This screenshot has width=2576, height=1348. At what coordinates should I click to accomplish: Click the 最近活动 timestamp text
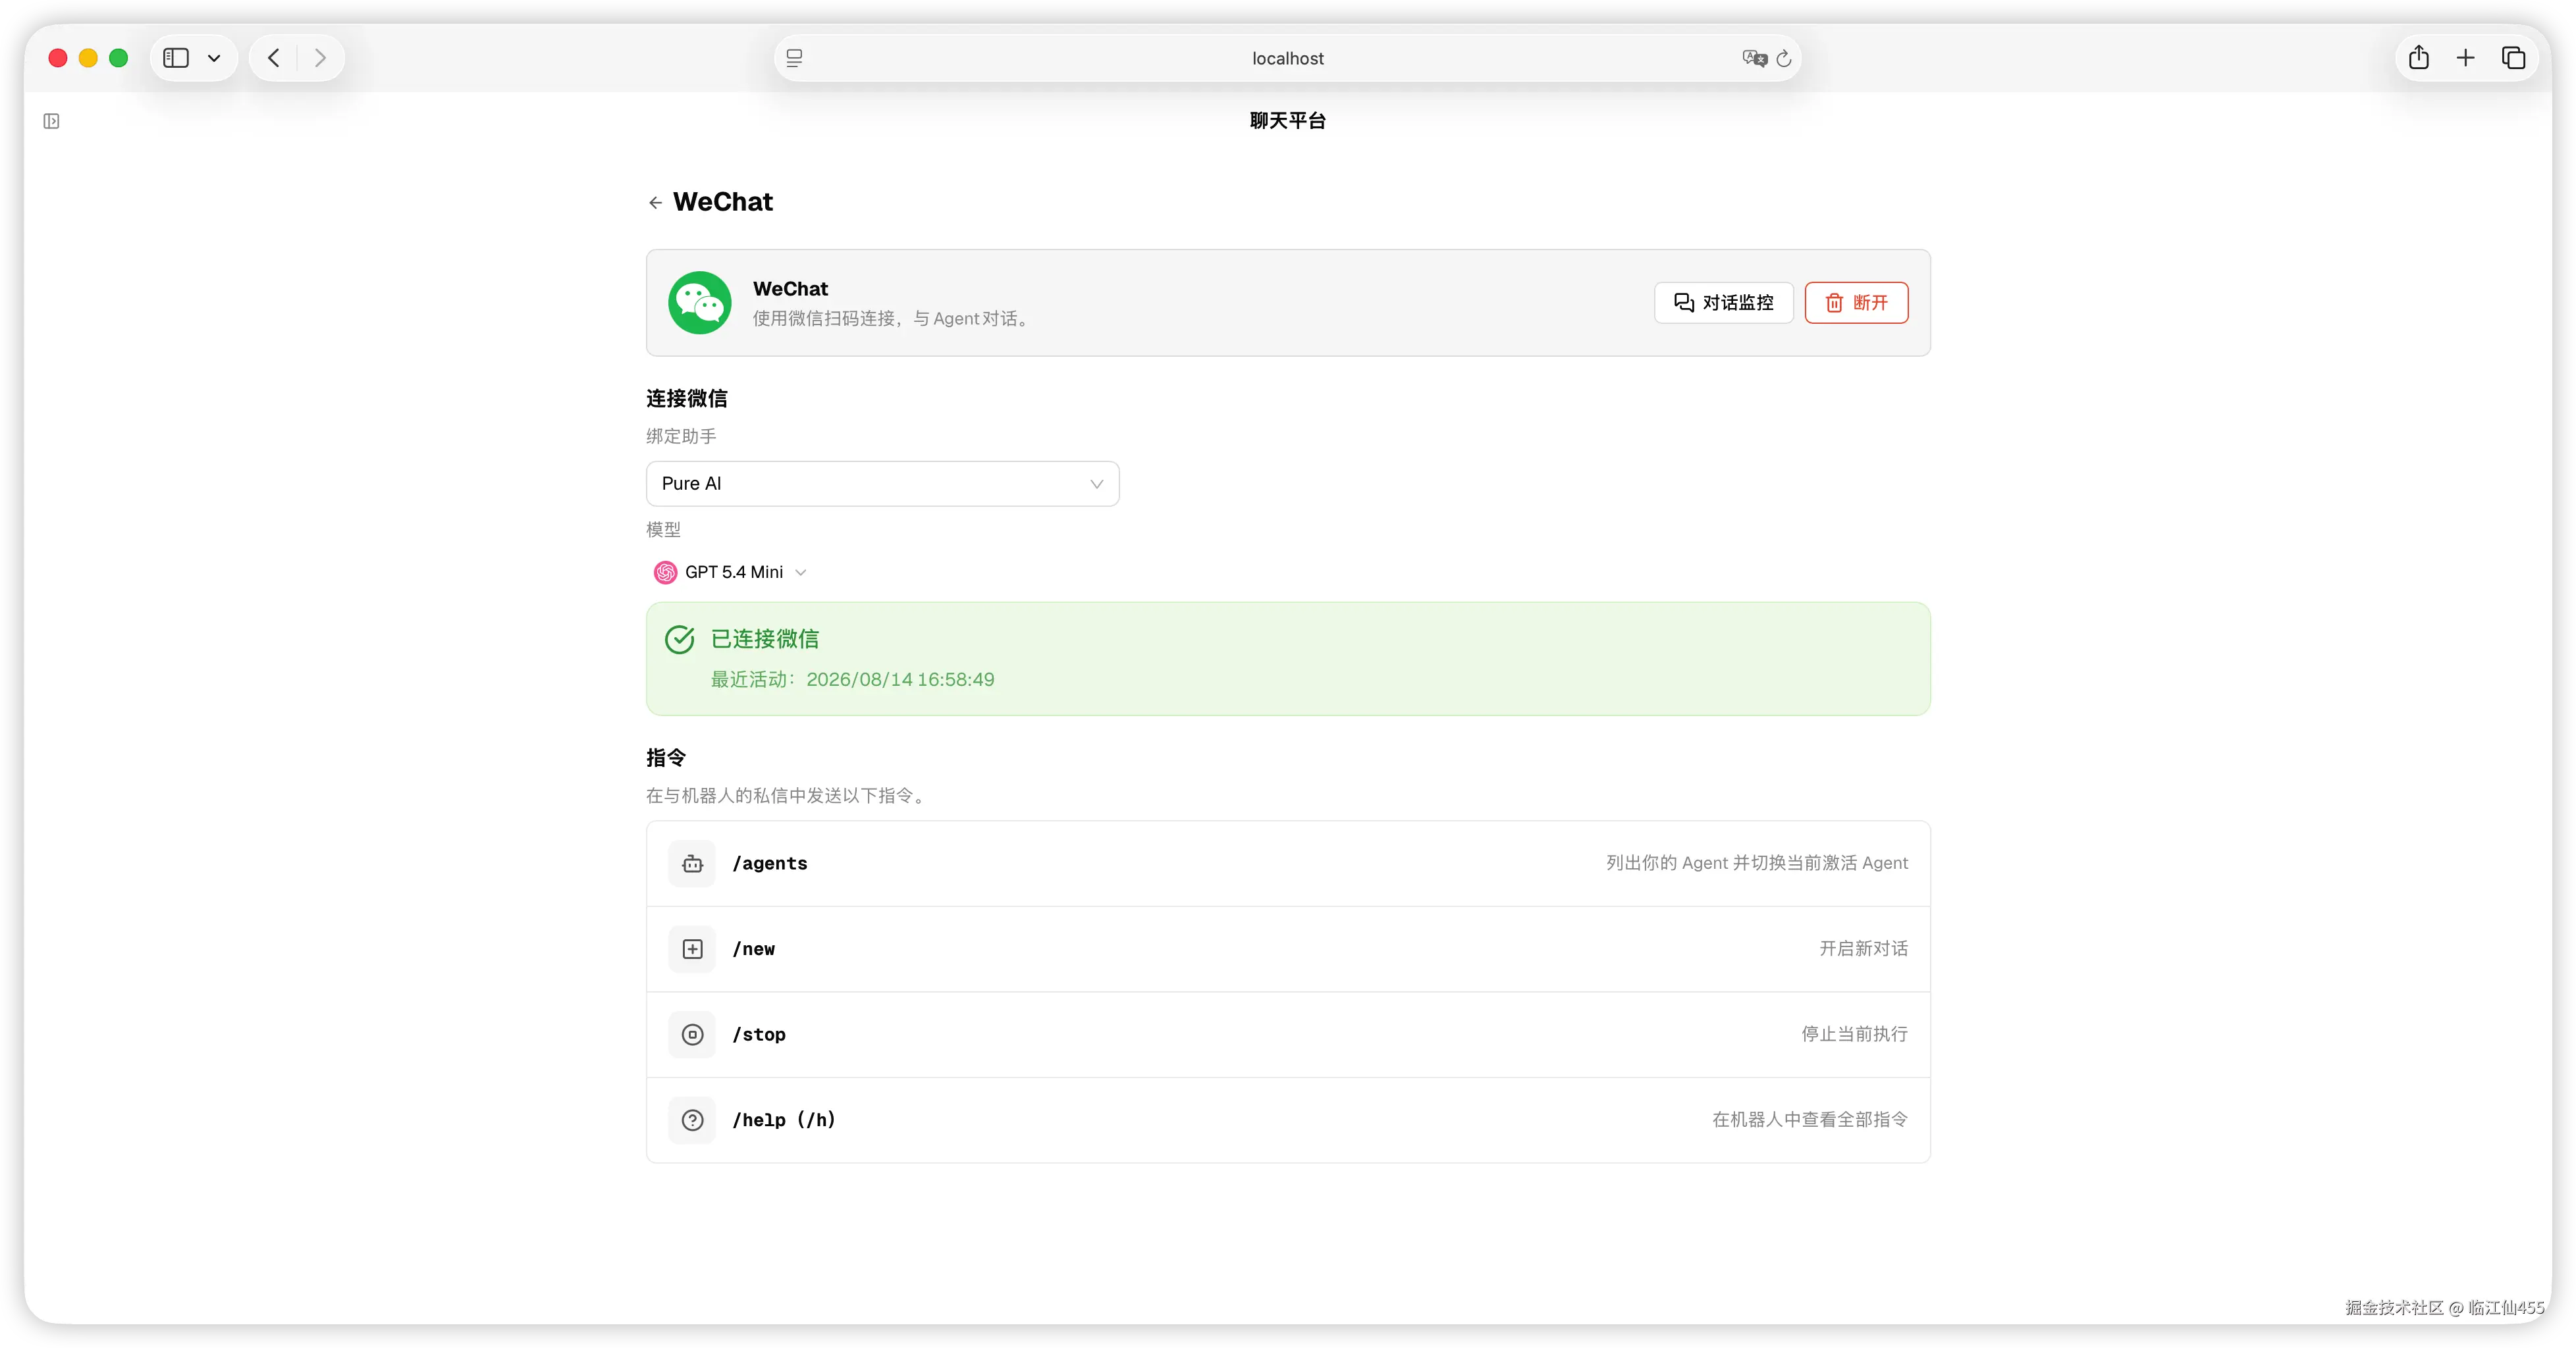852,679
